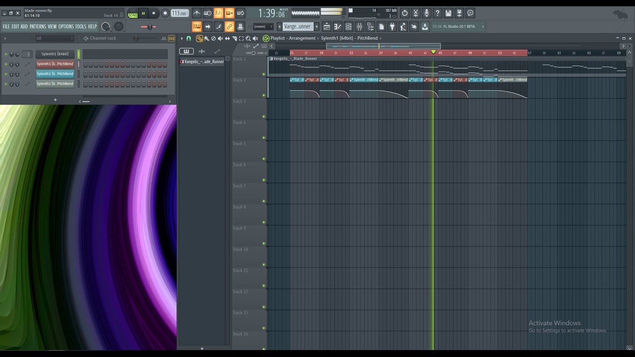Toggle PAT/SONG mode switch

pos(132,13)
